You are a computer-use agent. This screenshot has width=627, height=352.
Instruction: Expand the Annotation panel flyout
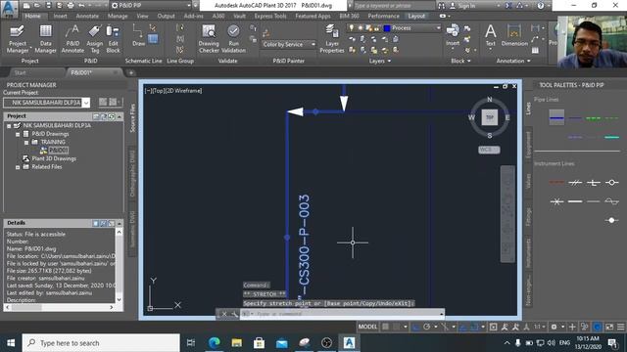tap(513, 61)
